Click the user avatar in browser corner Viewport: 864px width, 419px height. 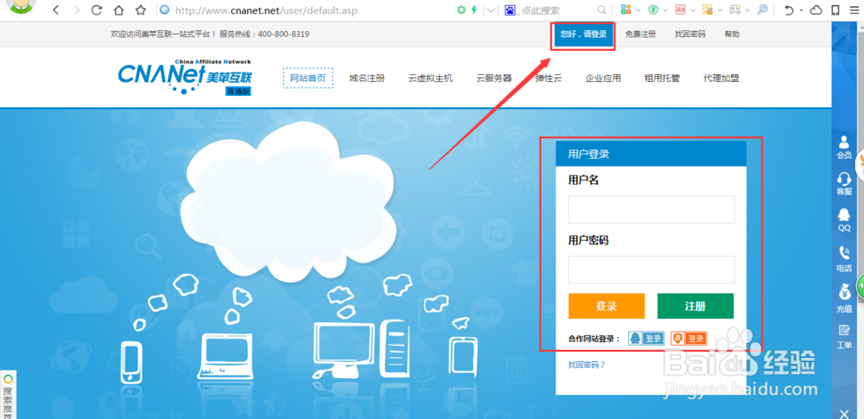click(22, 7)
